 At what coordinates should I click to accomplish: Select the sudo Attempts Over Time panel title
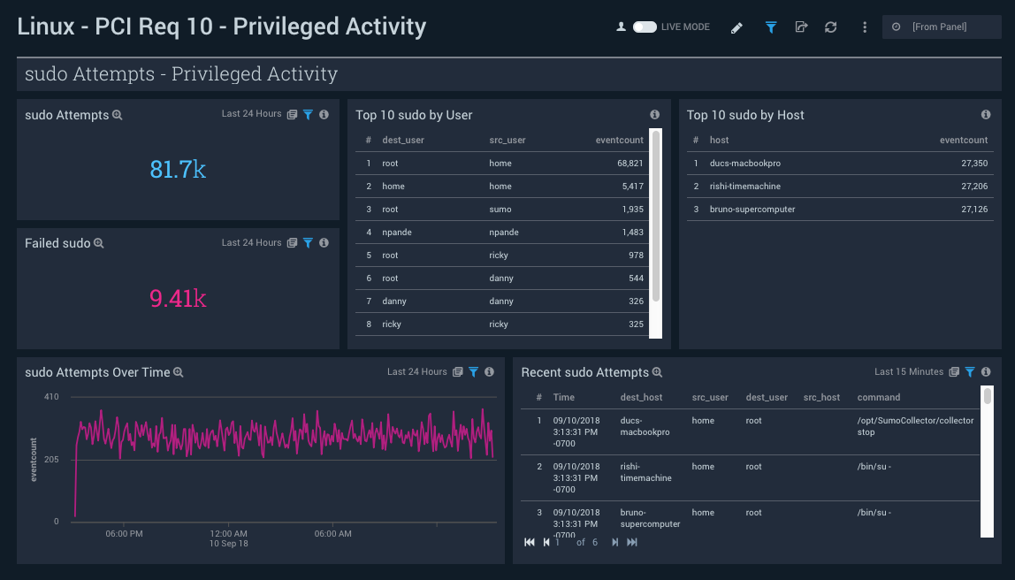click(97, 372)
